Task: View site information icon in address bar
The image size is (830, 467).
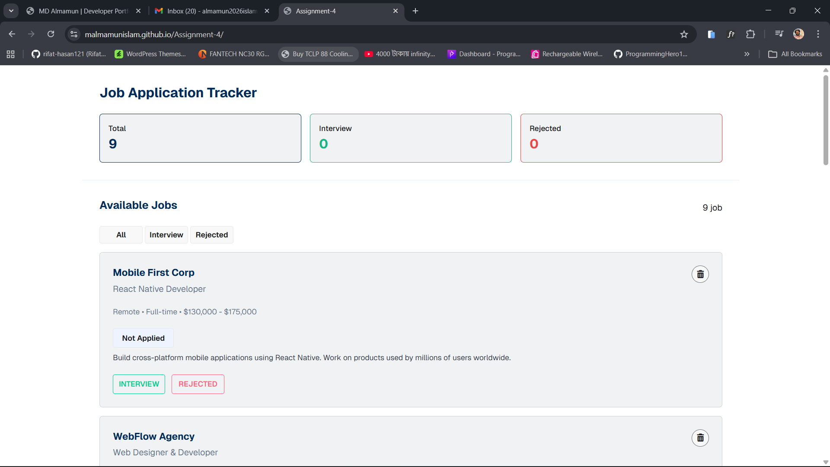Action: [74, 34]
